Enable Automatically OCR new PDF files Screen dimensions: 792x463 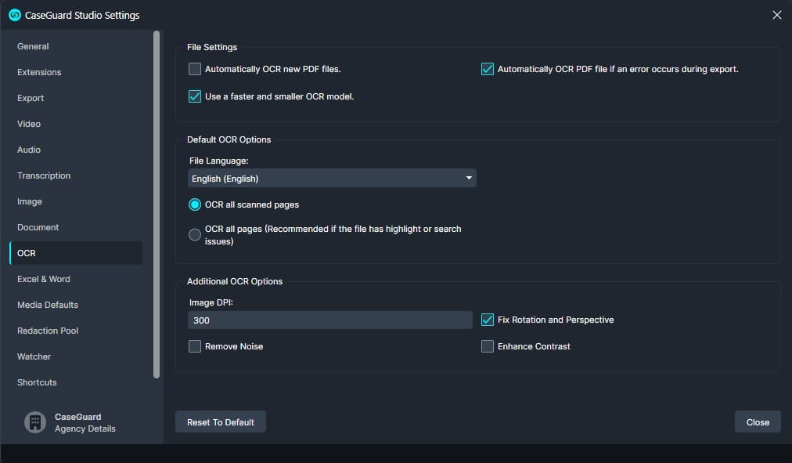click(x=195, y=69)
